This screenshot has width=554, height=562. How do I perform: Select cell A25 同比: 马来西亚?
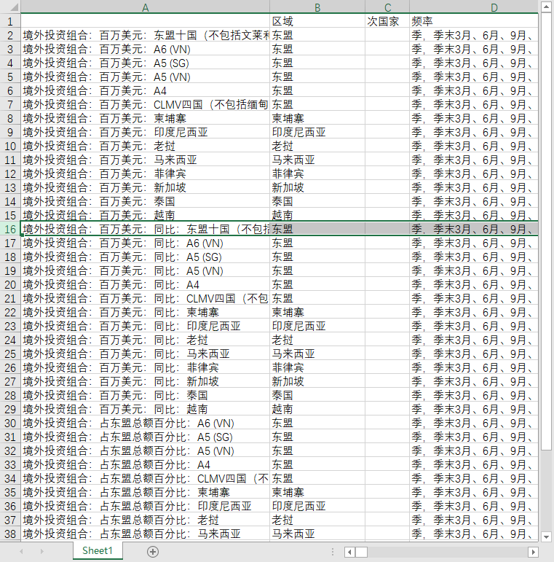(145, 354)
